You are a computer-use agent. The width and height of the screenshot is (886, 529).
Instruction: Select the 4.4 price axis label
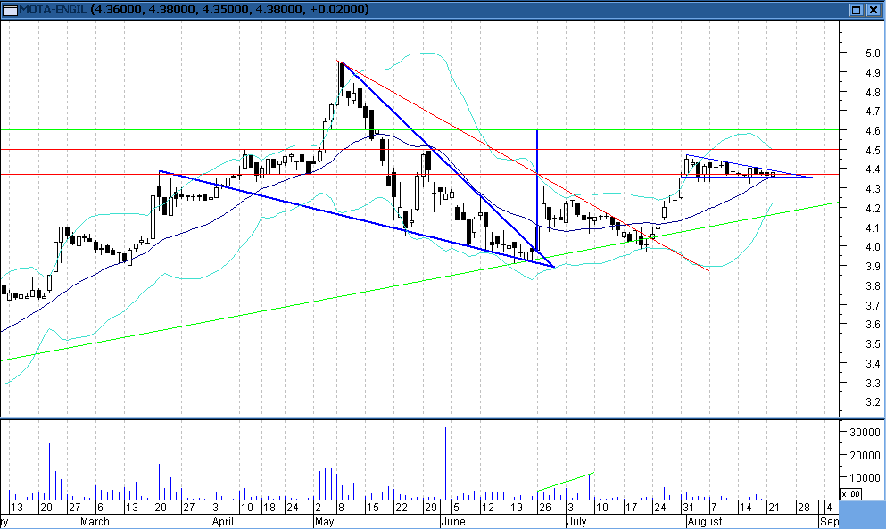[873, 169]
